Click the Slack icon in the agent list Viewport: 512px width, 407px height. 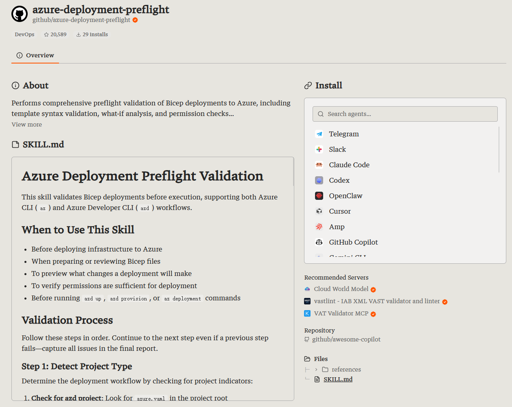point(319,149)
